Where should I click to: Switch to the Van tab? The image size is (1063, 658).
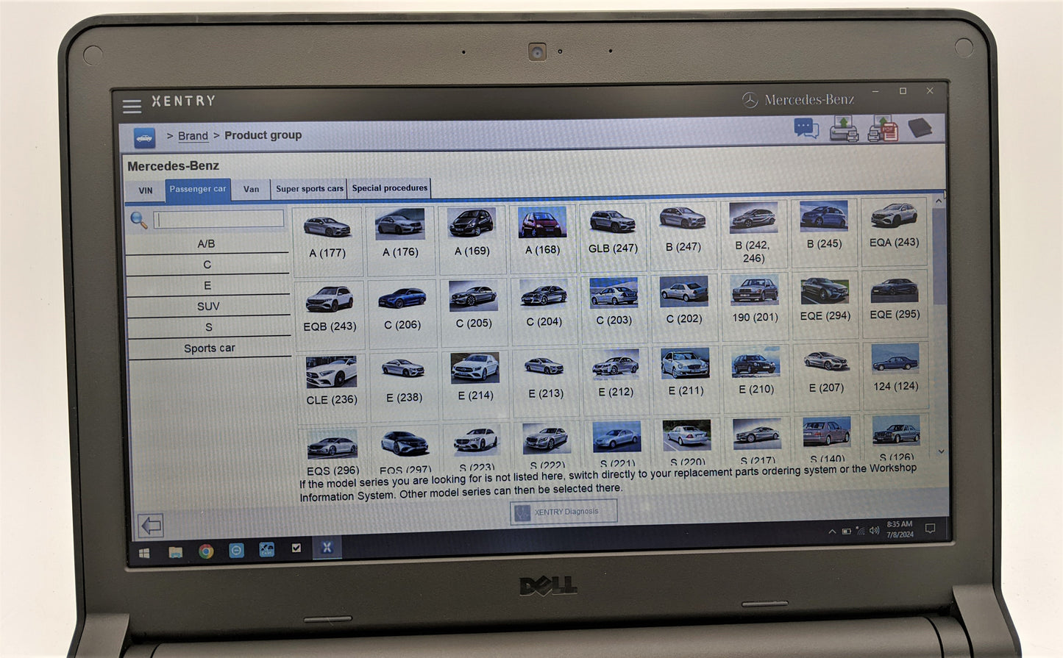point(251,189)
